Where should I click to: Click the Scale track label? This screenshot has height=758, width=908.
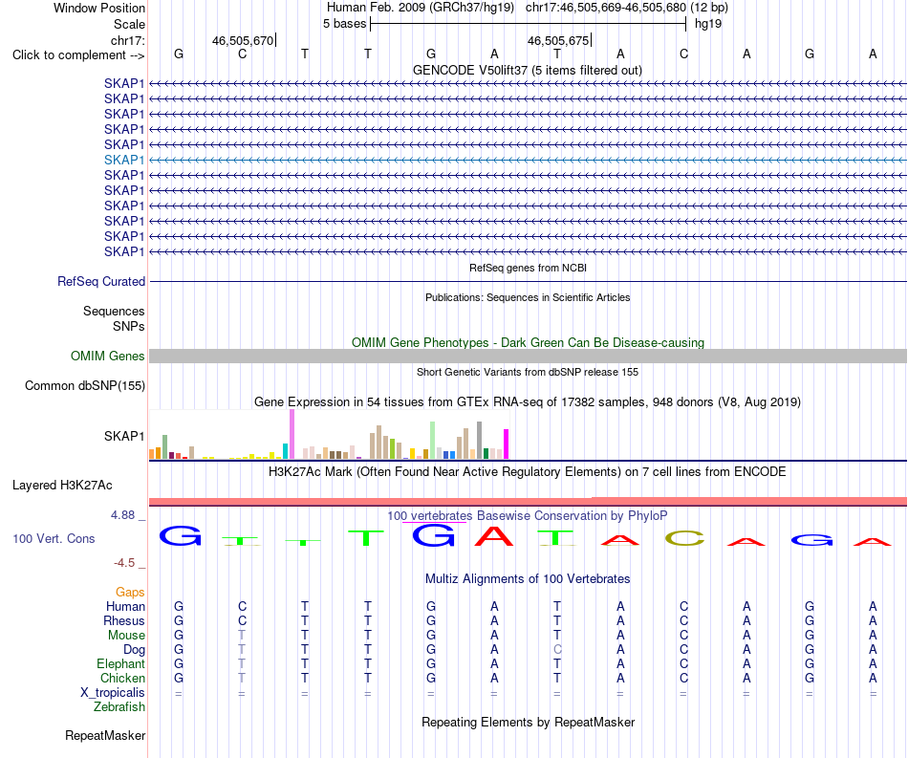[129, 24]
